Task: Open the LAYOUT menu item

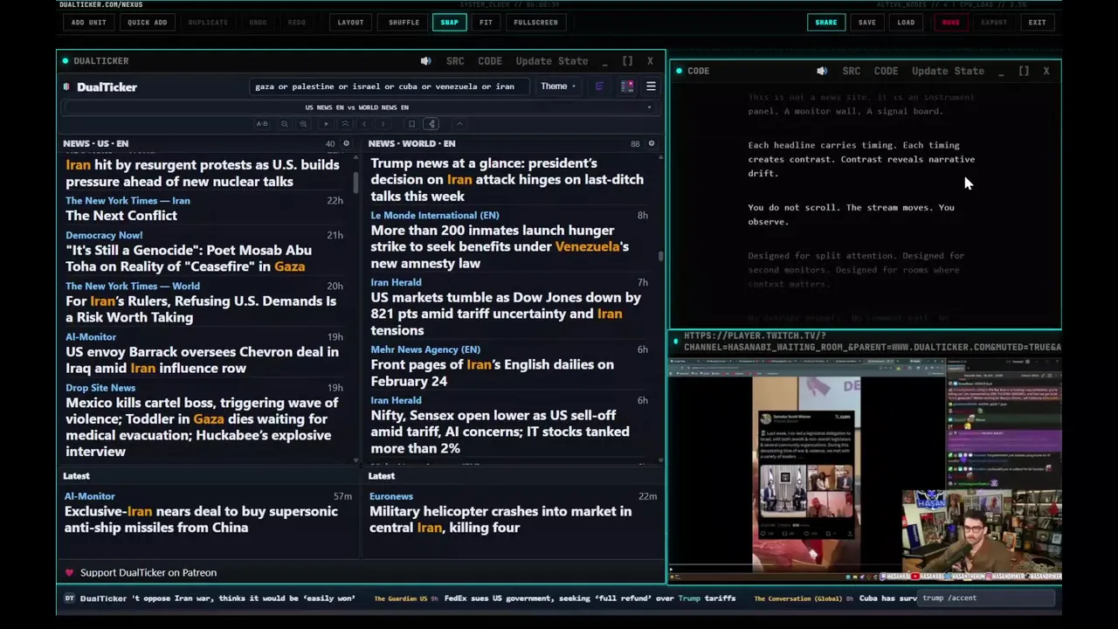Action: click(x=350, y=22)
